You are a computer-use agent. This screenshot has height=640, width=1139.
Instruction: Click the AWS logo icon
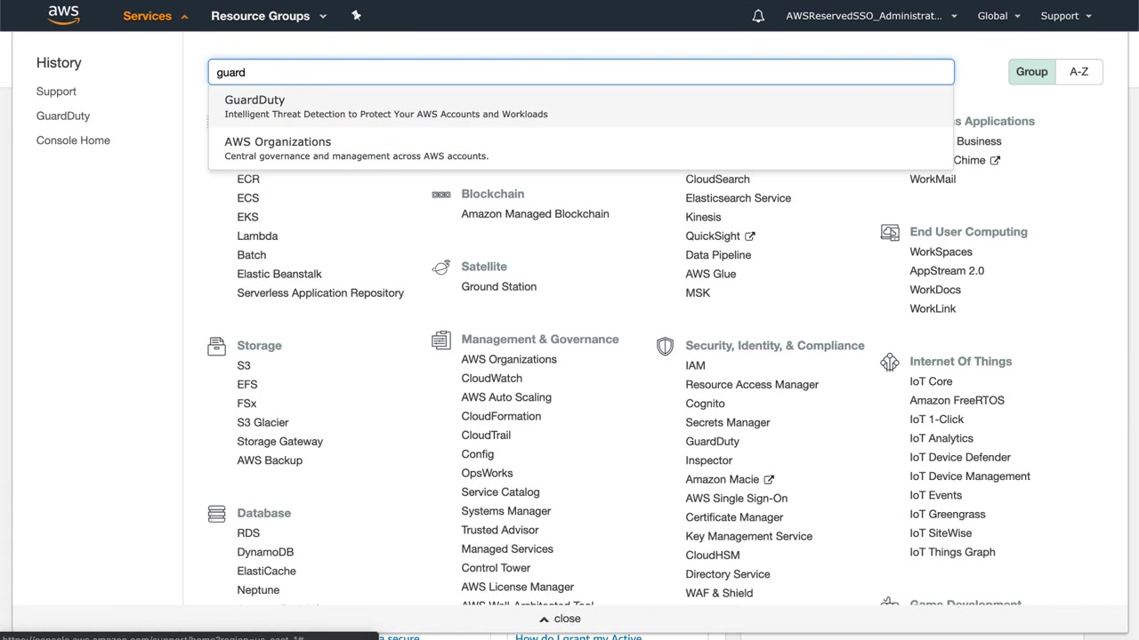63,15
